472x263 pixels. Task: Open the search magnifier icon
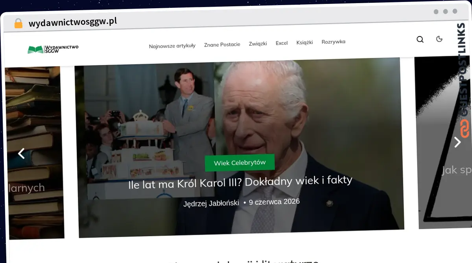pyautogui.click(x=420, y=39)
